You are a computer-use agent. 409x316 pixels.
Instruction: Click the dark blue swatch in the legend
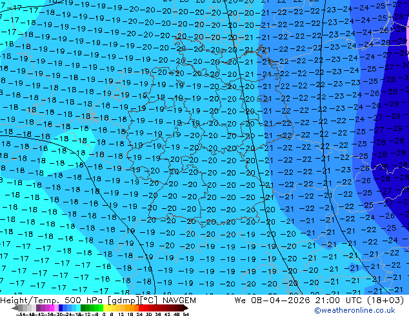point(61,308)
